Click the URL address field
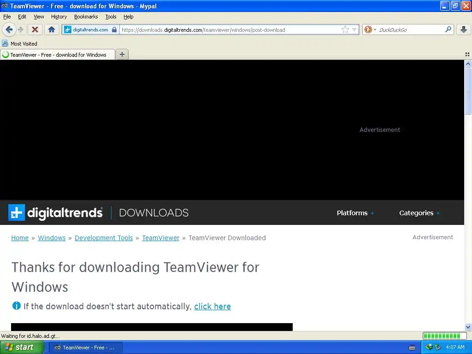The image size is (472, 354). (230, 30)
